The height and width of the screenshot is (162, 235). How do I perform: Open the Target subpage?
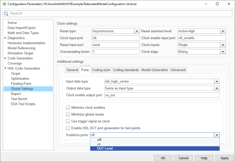click(15, 73)
